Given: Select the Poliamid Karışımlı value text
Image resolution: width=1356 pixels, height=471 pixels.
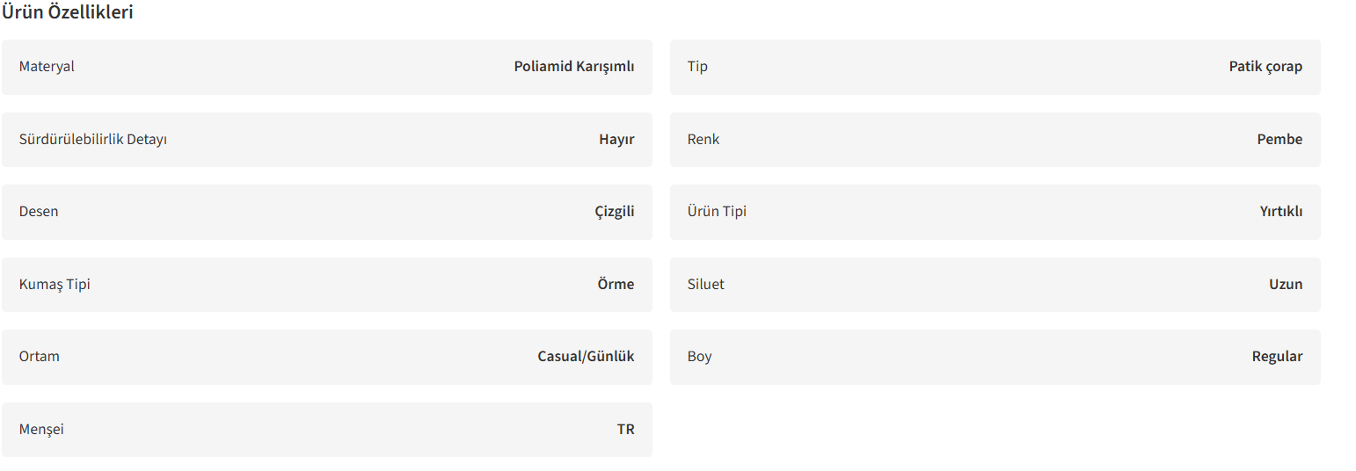Looking at the screenshot, I should (574, 67).
